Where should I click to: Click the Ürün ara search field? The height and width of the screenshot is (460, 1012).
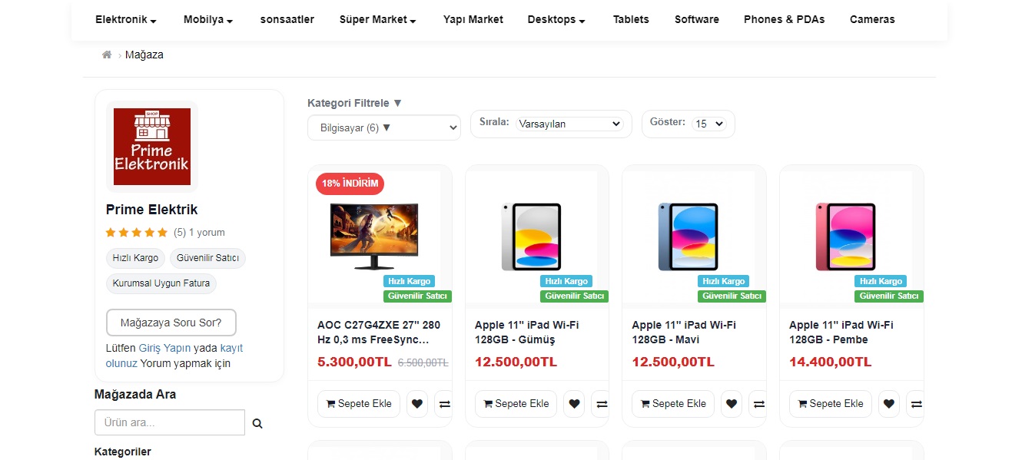click(170, 423)
